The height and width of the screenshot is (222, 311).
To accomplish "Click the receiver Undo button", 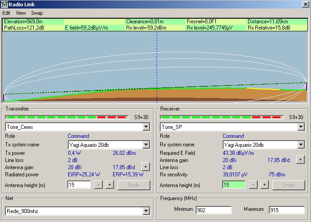I will click(289, 185).
